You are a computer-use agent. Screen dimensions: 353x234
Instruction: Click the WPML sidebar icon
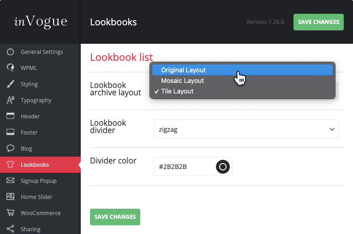(10, 68)
